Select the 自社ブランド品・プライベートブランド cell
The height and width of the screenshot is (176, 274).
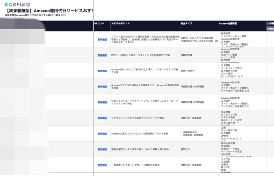[145, 102]
